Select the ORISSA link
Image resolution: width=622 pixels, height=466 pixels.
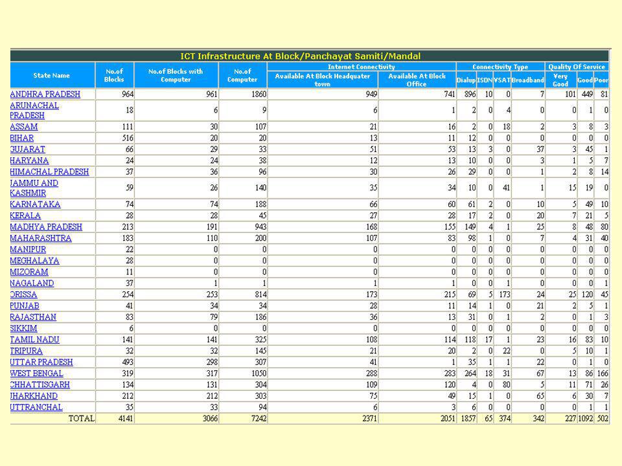(x=24, y=295)
